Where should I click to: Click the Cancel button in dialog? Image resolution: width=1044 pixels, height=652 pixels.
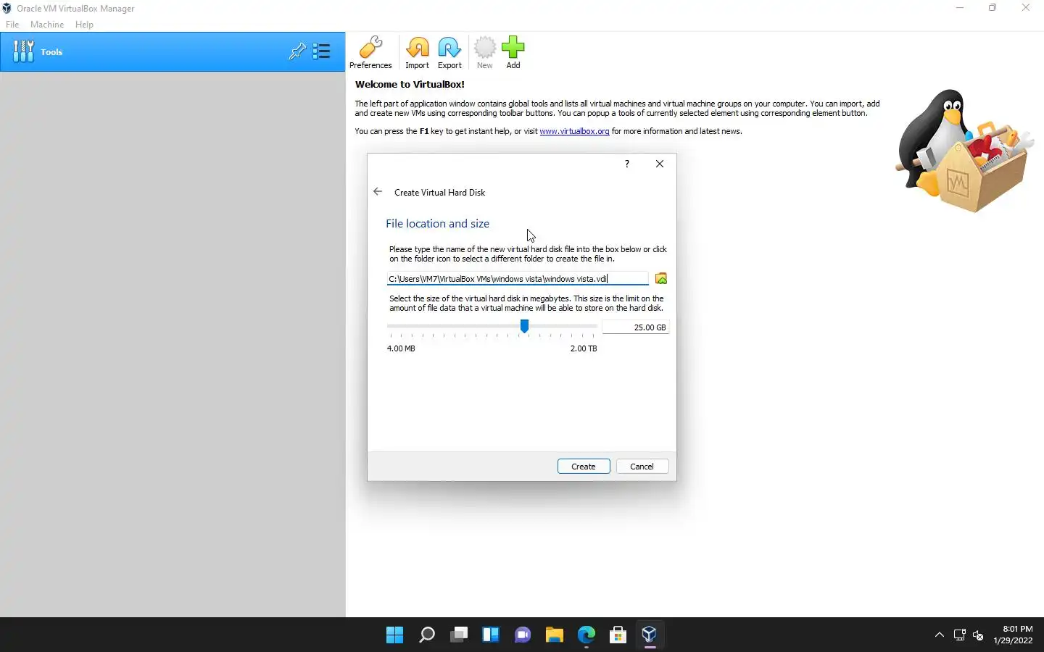point(642,467)
